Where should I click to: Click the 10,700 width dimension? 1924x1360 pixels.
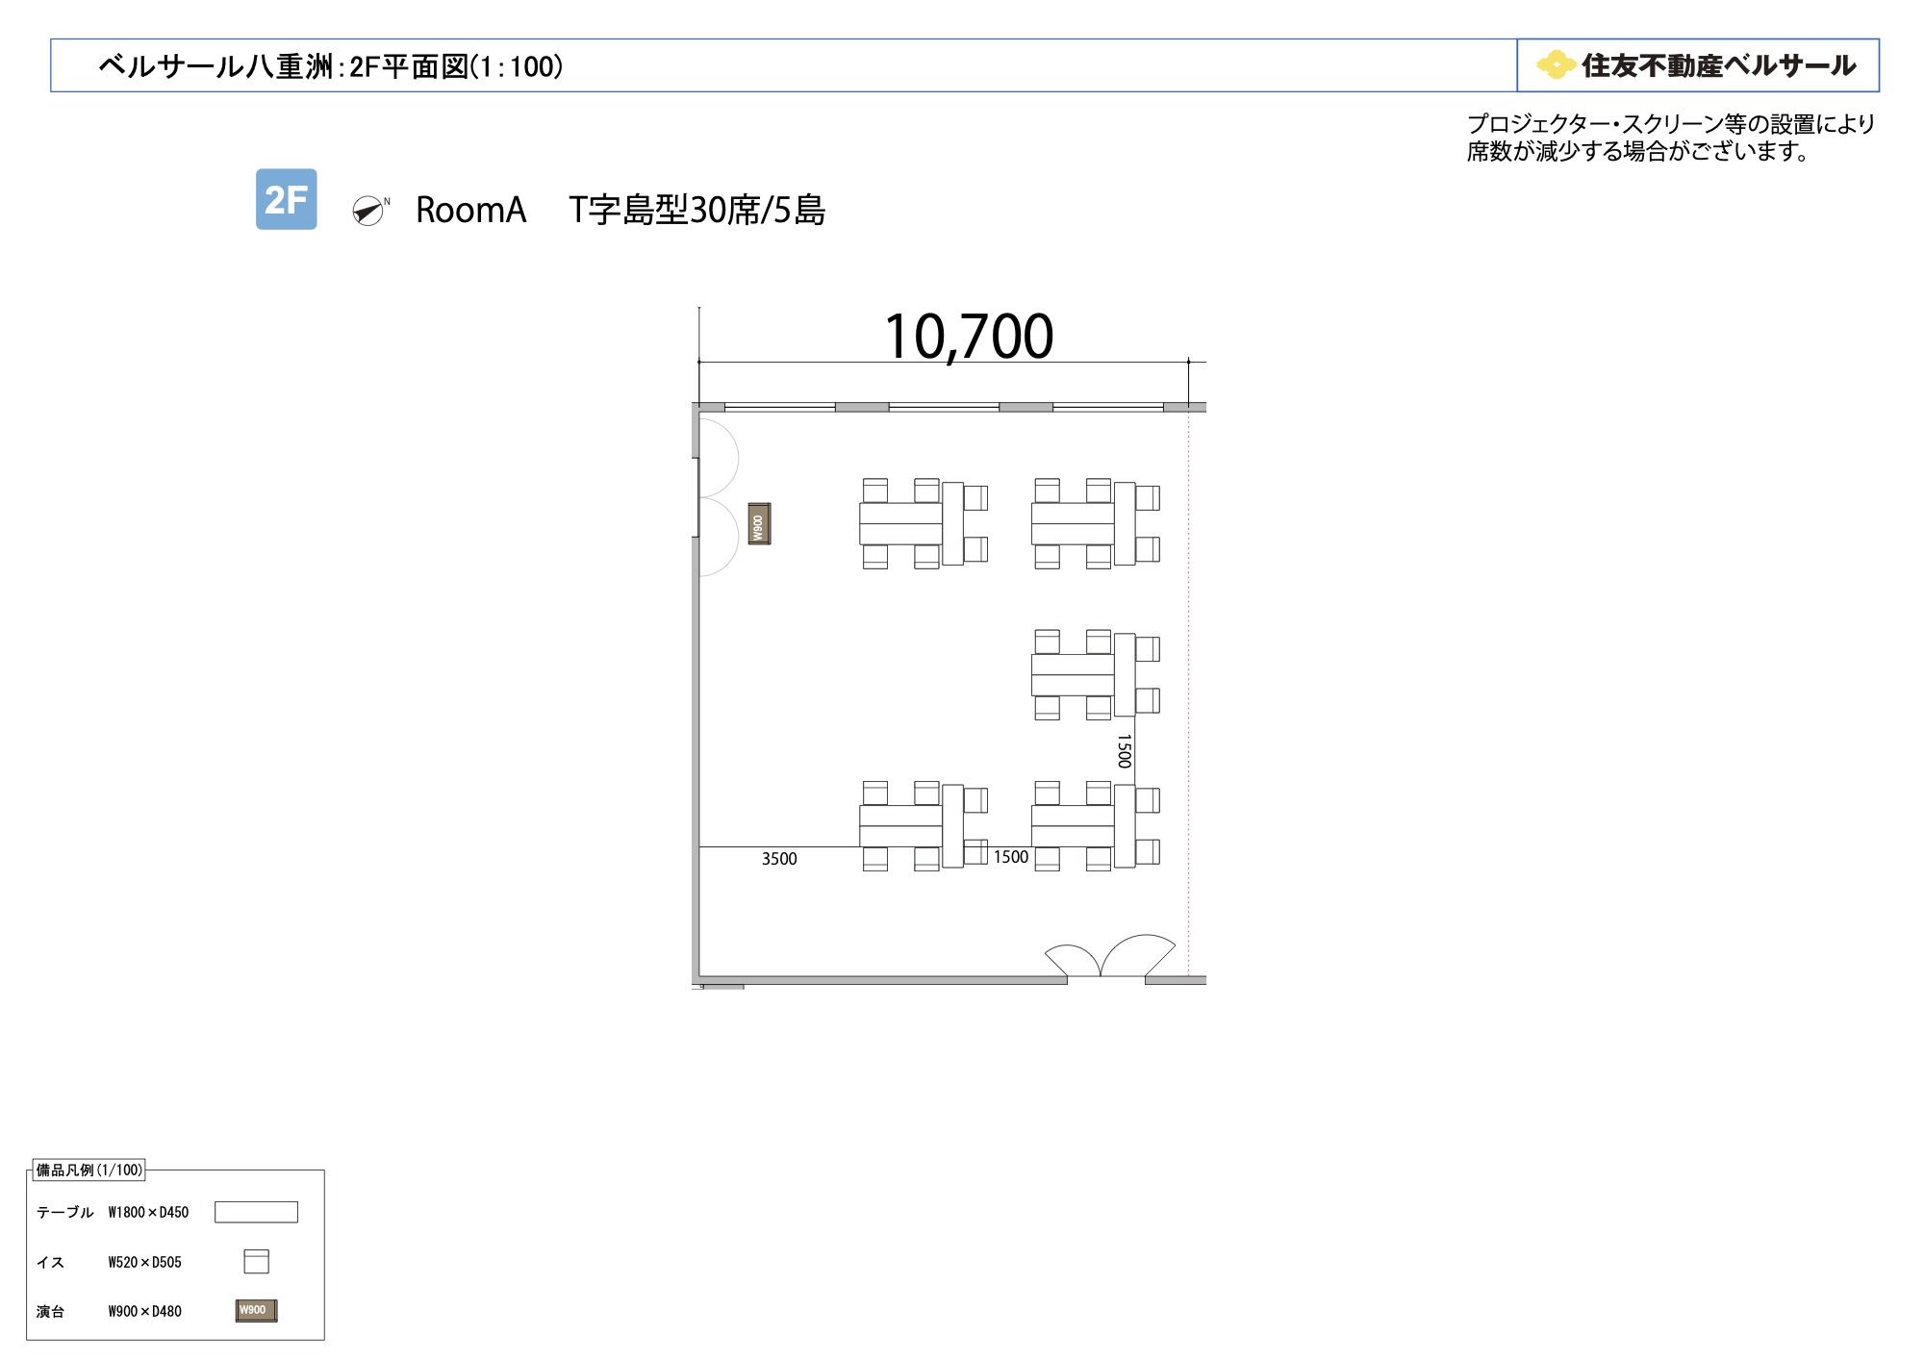(x=969, y=337)
